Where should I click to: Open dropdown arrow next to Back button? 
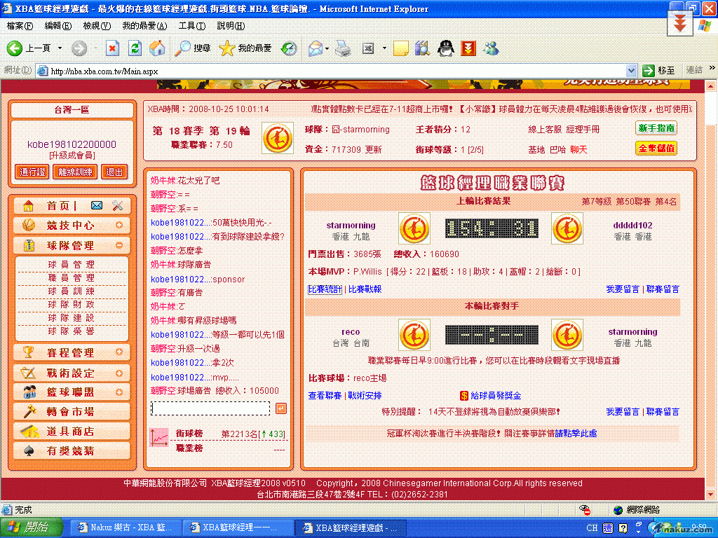(60, 48)
